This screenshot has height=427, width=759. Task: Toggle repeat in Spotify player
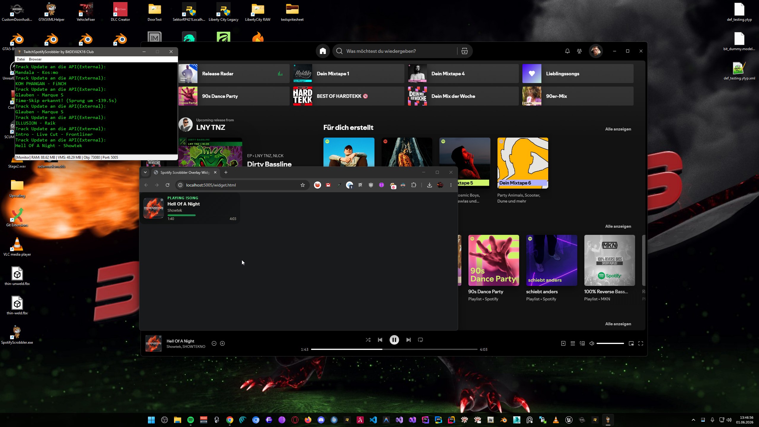point(420,340)
